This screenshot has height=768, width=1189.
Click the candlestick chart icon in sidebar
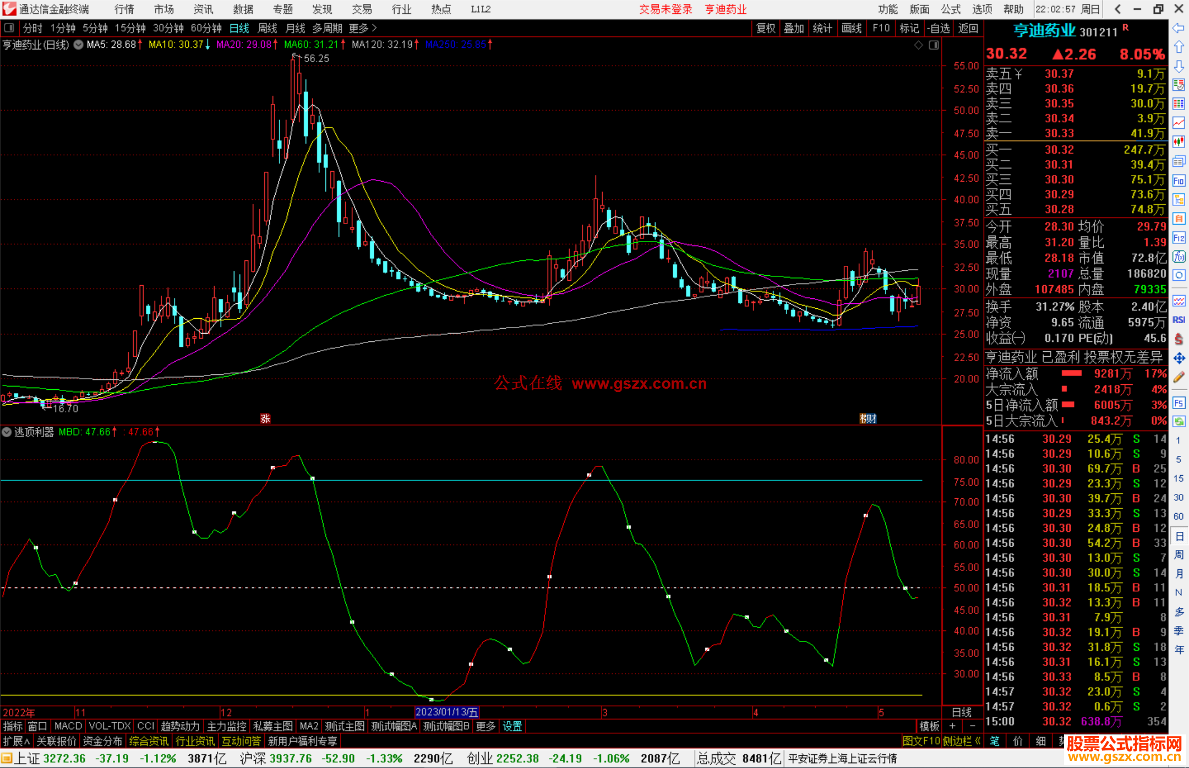click(x=1179, y=142)
